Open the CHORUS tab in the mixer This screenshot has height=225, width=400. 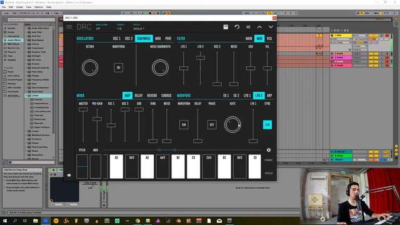[x=166, y=96]
